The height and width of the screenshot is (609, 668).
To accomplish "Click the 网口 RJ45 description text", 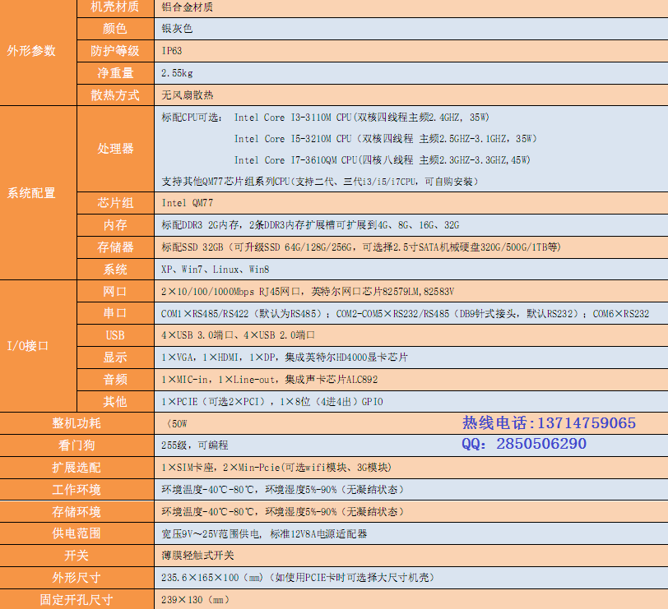I will coord(308,292).
